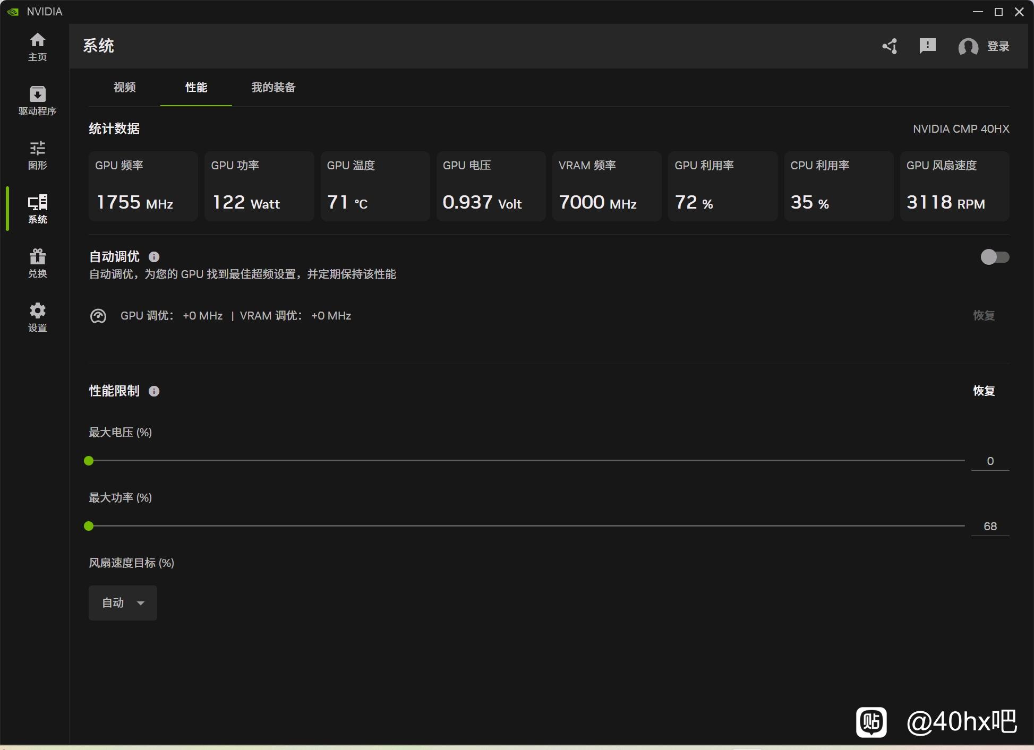1034x750 pixels.
Task: Expand the 风扇速度目标 自动 dropdown
Action: 123,603
